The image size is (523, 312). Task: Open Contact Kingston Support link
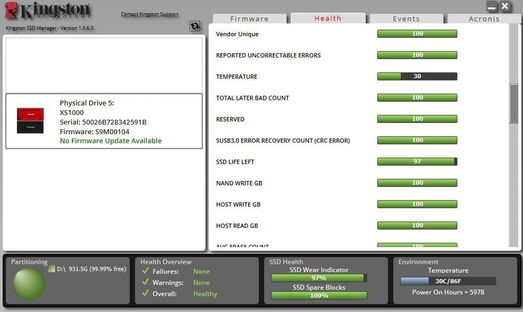click(x=149, y=14)
